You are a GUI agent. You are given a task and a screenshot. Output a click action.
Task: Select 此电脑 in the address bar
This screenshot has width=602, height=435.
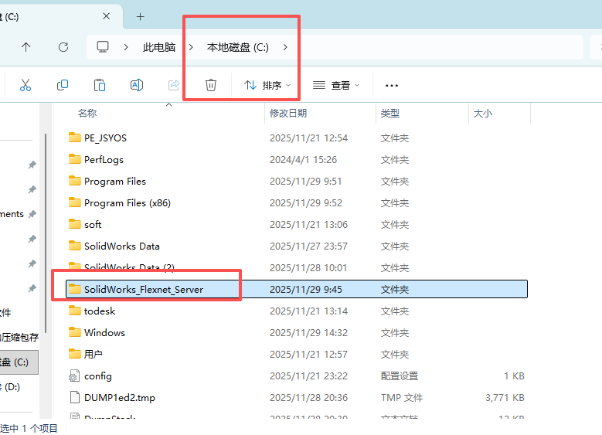pos(159,47)
